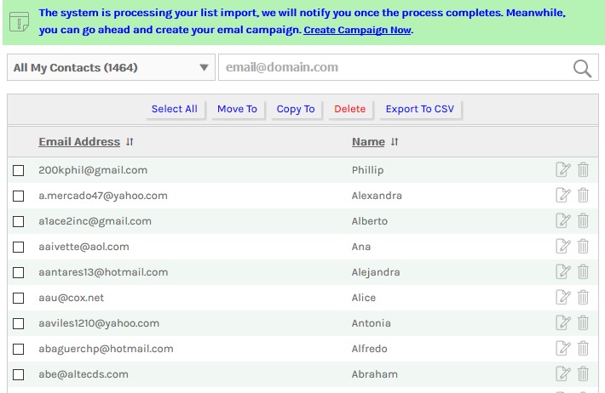Focus the email@domain.com search field
605x393 pixels.
point(392,68)
